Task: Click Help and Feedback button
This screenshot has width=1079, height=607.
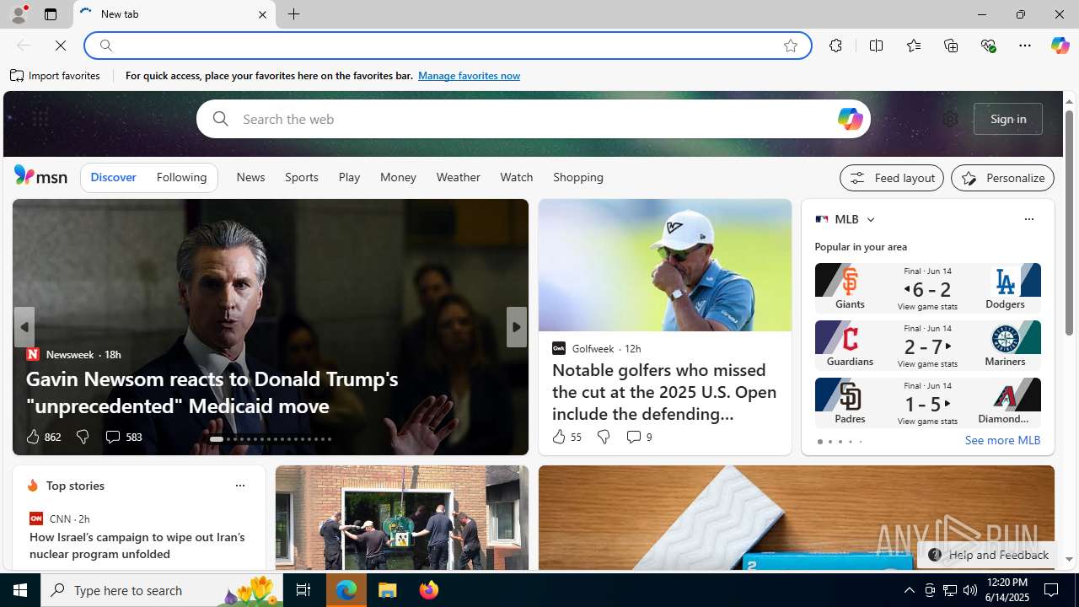Action: (x=987, y=555)
